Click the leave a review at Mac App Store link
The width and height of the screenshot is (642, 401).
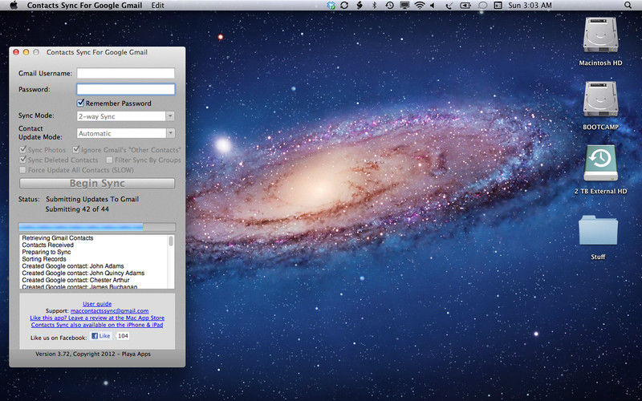[x=97, y=318]
